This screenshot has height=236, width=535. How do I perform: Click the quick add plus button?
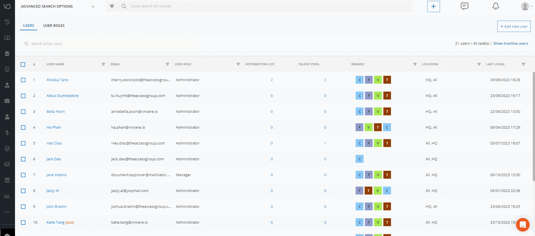433,6
